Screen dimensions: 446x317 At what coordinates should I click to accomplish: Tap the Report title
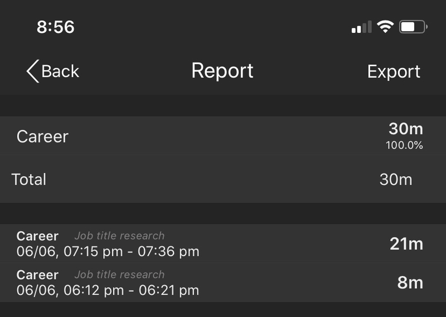pos(222,71)
